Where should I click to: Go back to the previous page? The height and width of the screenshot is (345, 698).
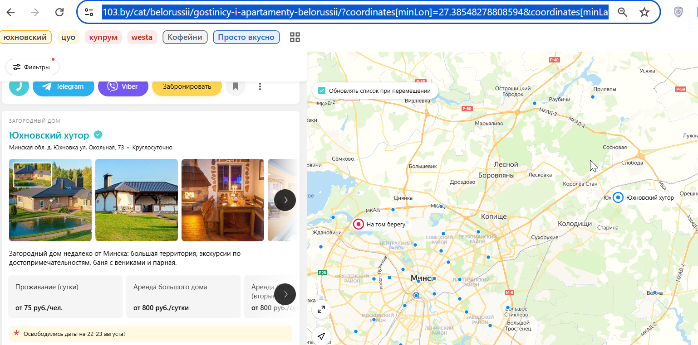pos(11,12)
